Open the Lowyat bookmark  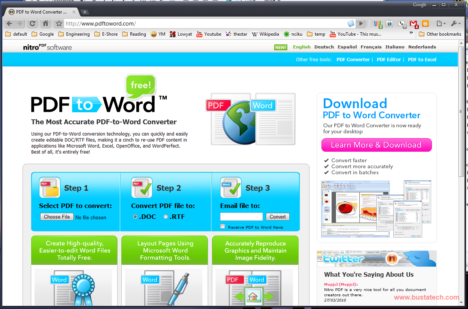[x=181, y=34]
